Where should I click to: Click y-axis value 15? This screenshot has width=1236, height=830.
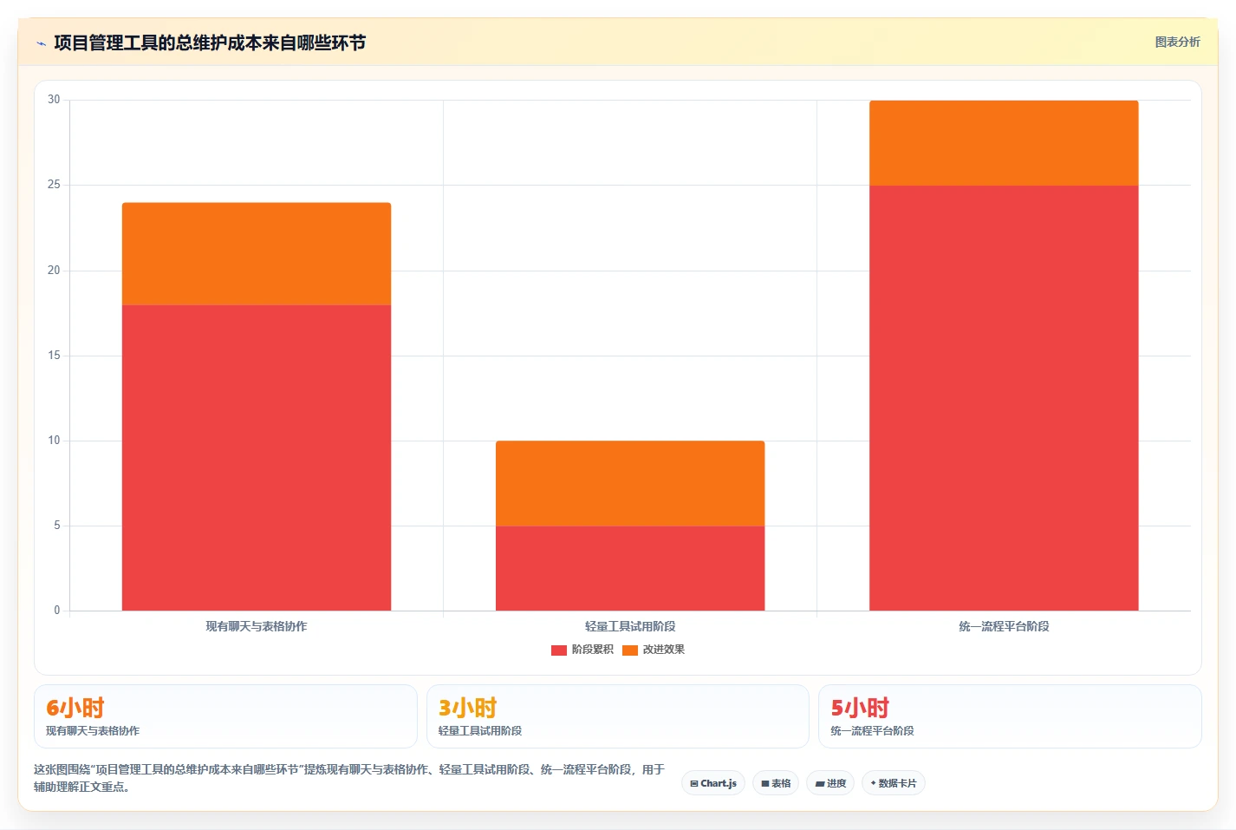click(54, 356)
